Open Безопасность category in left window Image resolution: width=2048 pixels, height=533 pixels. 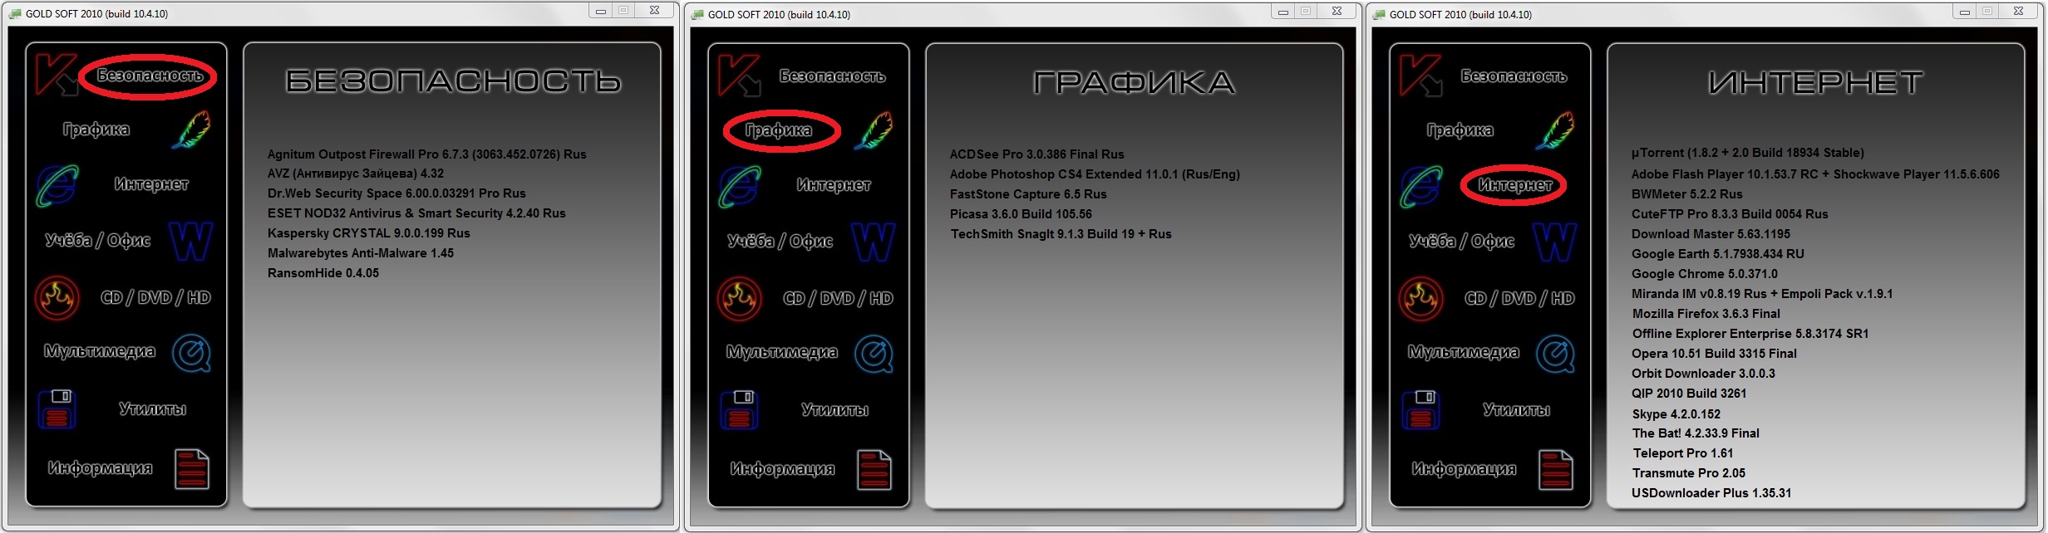click(150, 76)
